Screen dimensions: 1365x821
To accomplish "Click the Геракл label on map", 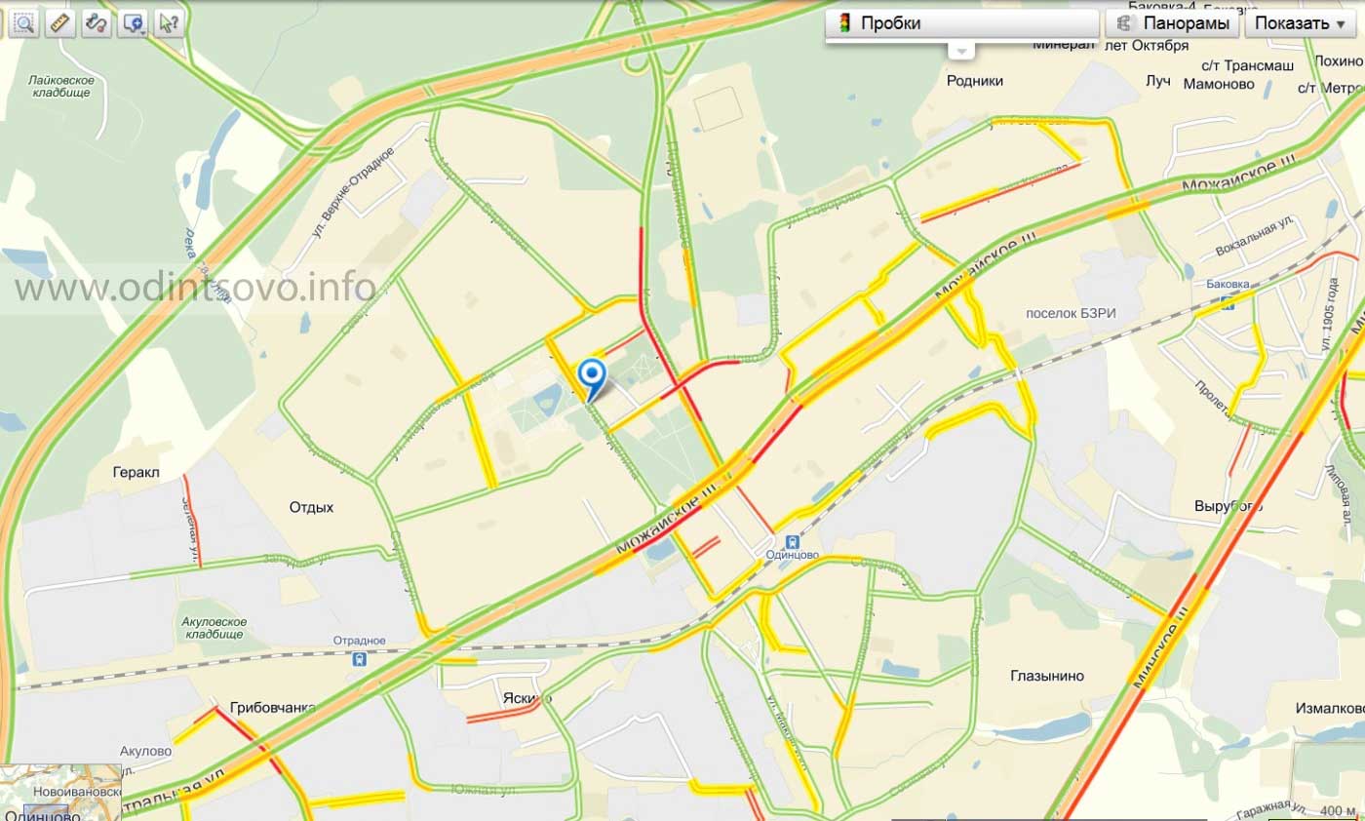I will click(x=136, y=473).
